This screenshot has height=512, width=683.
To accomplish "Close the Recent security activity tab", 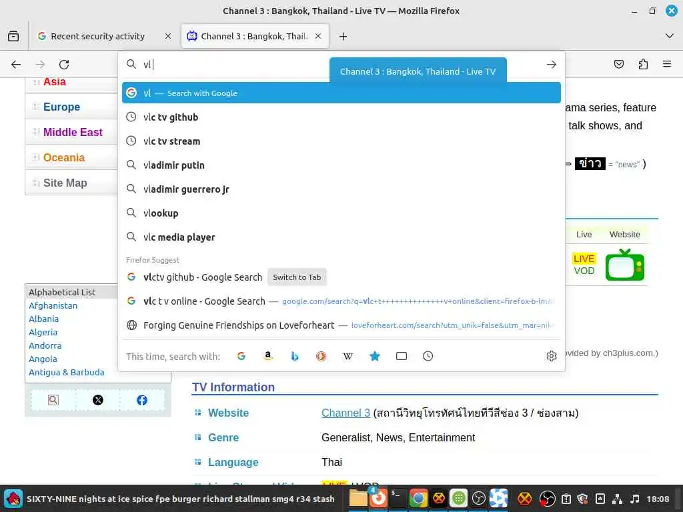I will coord(167,37).
